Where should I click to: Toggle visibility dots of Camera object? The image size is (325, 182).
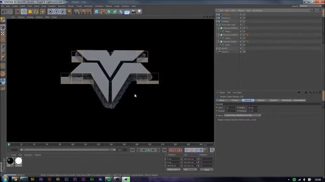[x=241, y=52]
